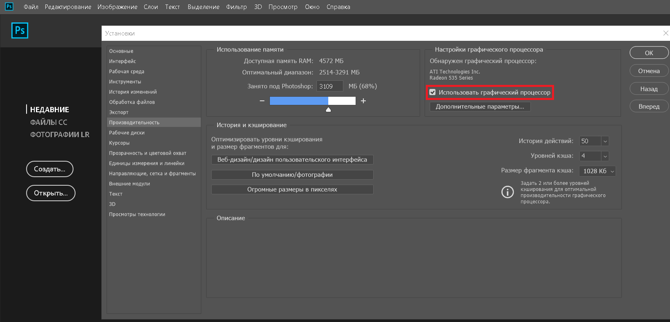Open the Размер фрагмента кэша dropdown
Screen dimensions: 670x322
pyautogui.click(x=597, y=171)
